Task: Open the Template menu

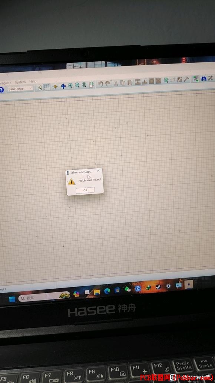Action: pyautogui.click(x=5, y=83)
